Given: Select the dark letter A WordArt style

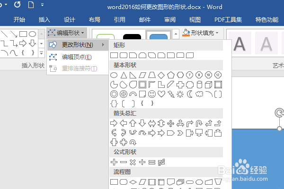Looking at the screenshot, I should tap(240, 43).
